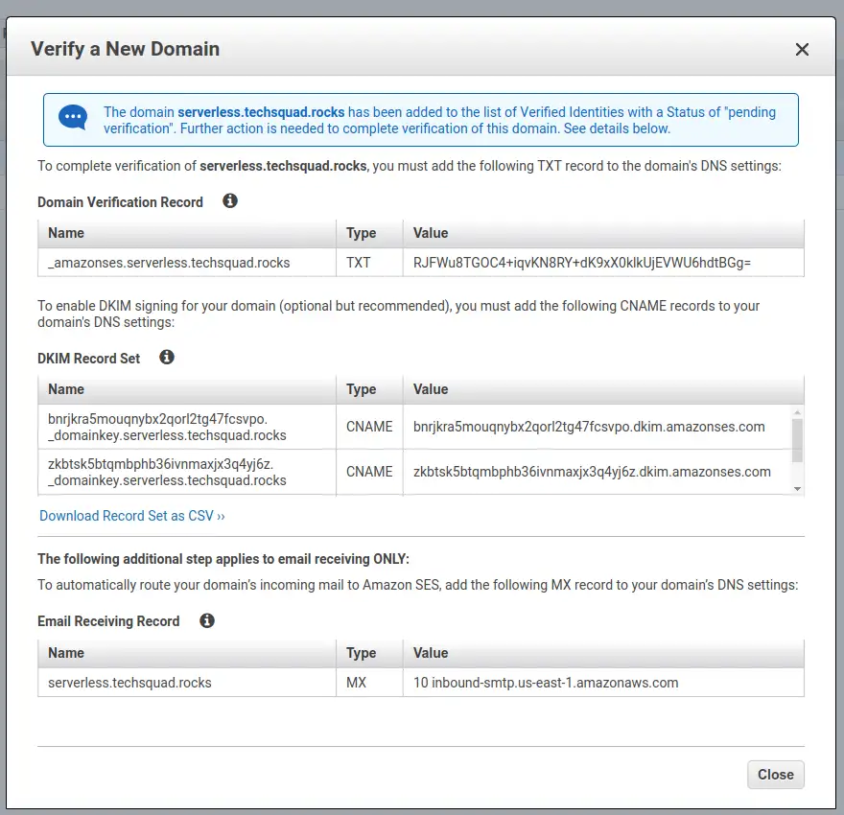
Task: Click info icon next to Domain Verification Record
Action: (x=230, y=201)
